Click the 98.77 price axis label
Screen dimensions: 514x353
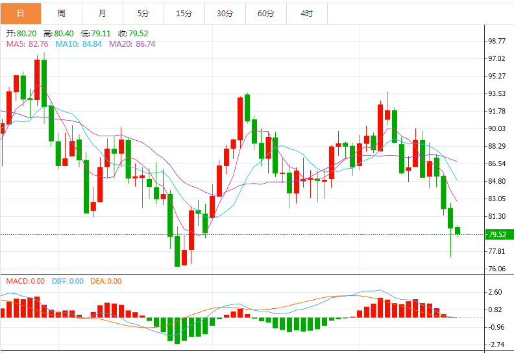pyautogui.click(x=497, y=41)
